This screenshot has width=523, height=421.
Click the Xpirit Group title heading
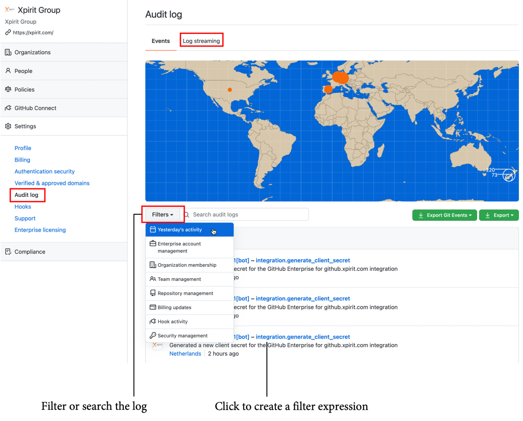(x=39, y=10)
